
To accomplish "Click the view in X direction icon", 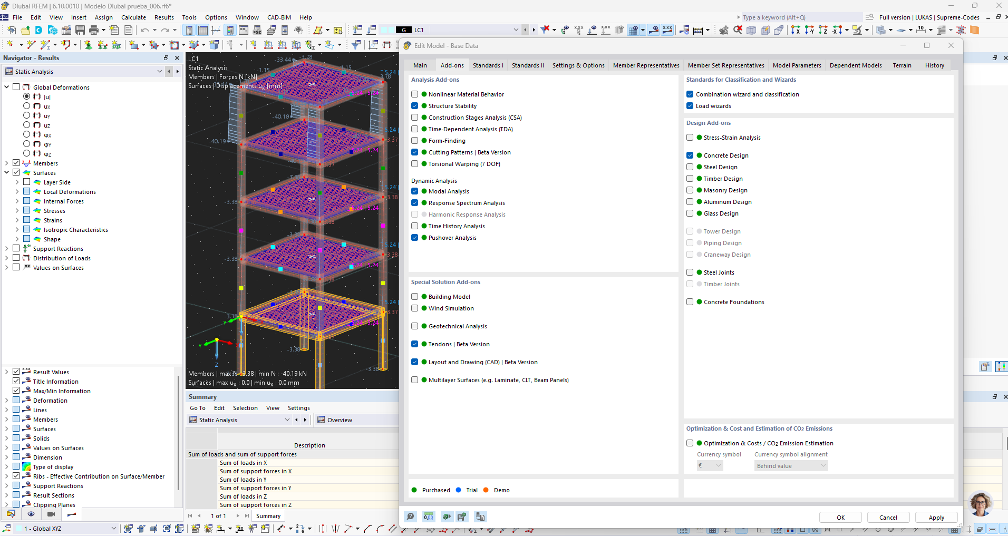I will [x=796, y=30].
